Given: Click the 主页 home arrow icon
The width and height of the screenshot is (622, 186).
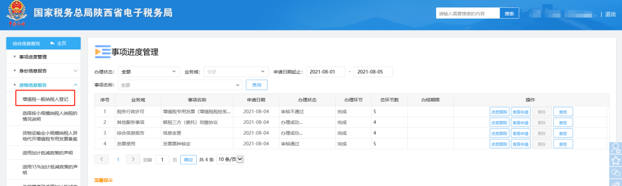Looking at the screenshot, I should tap(52, 44).
